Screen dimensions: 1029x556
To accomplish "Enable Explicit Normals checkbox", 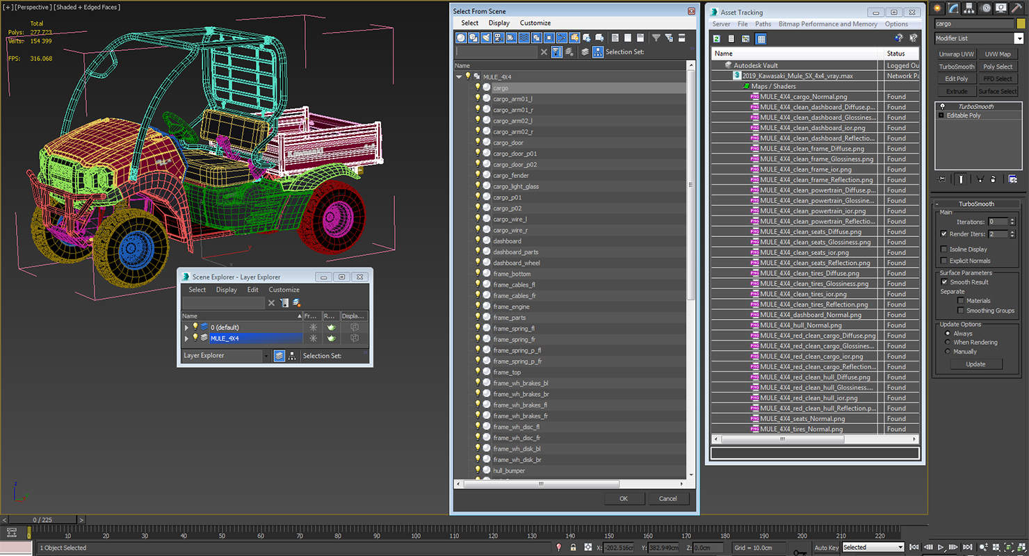I will (x=943, y=261).
